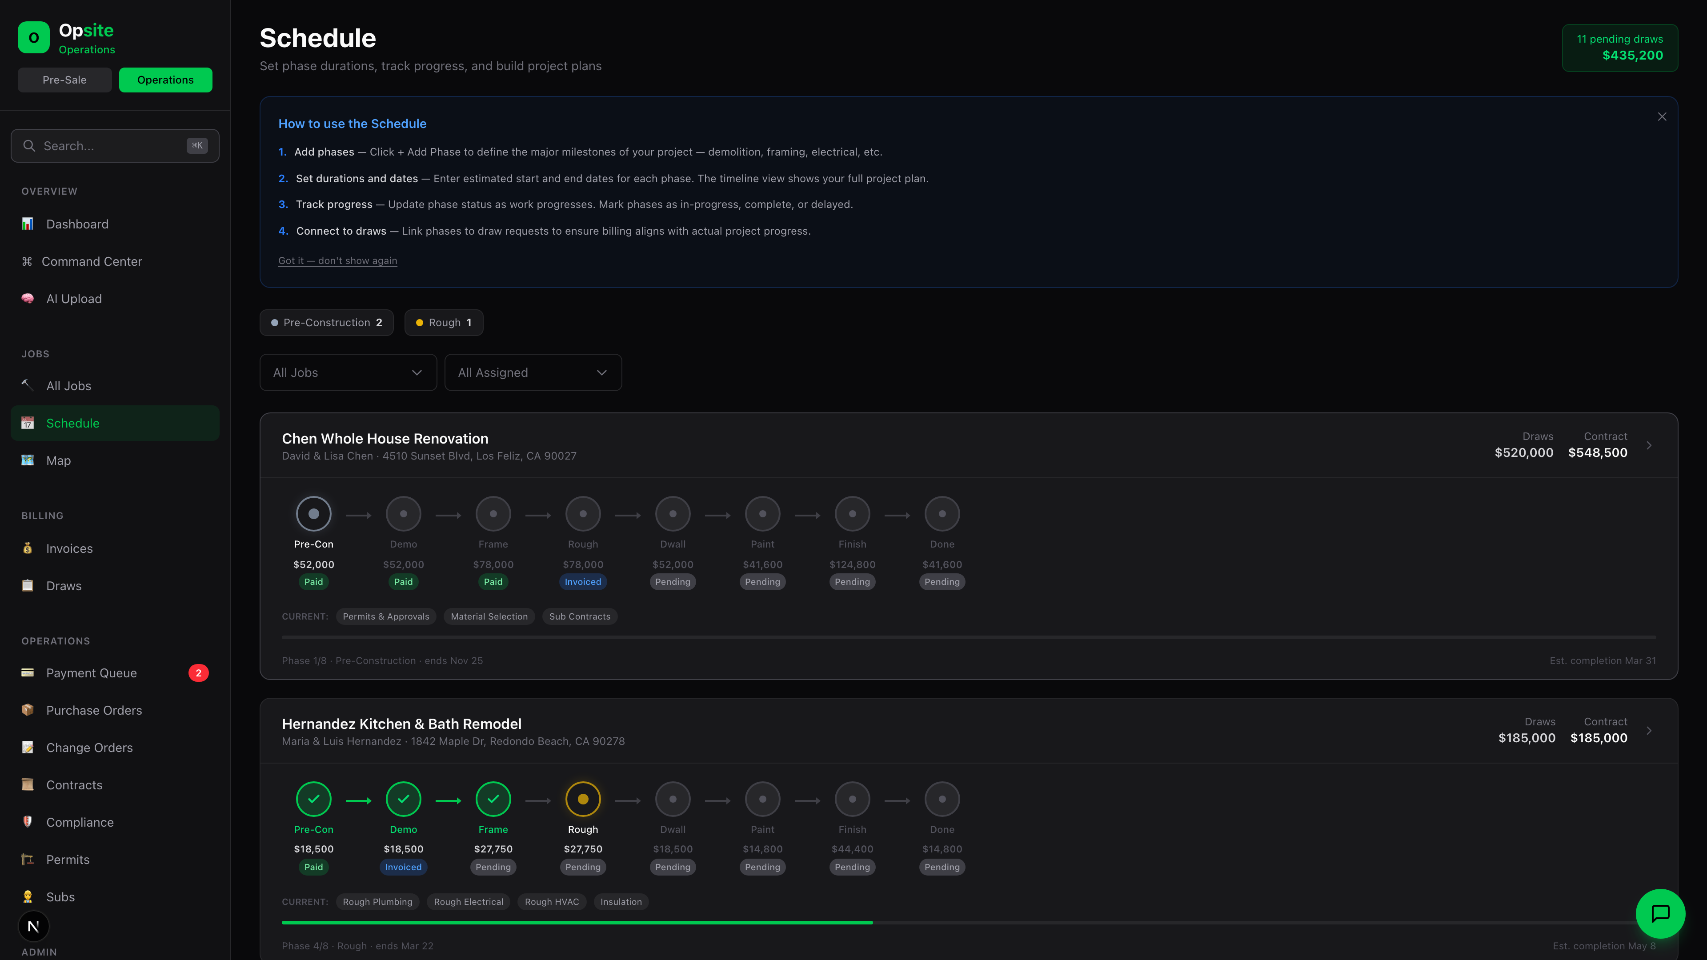
Task: Click Got it — don't show again
Action: tap(337, 260)
